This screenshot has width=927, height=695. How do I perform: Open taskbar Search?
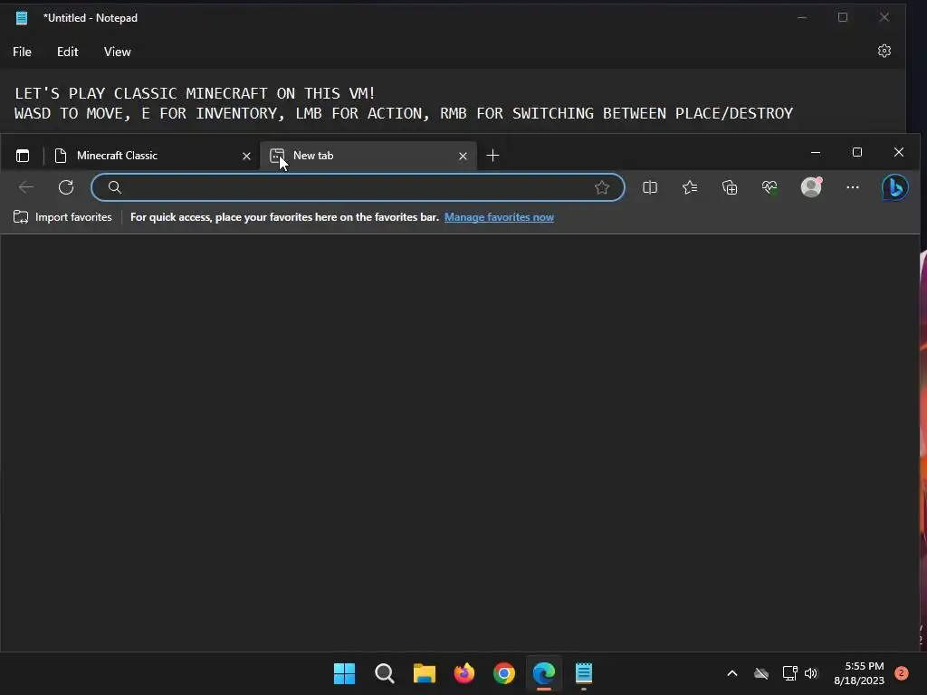pyautogui.click(x=384, y=673)
